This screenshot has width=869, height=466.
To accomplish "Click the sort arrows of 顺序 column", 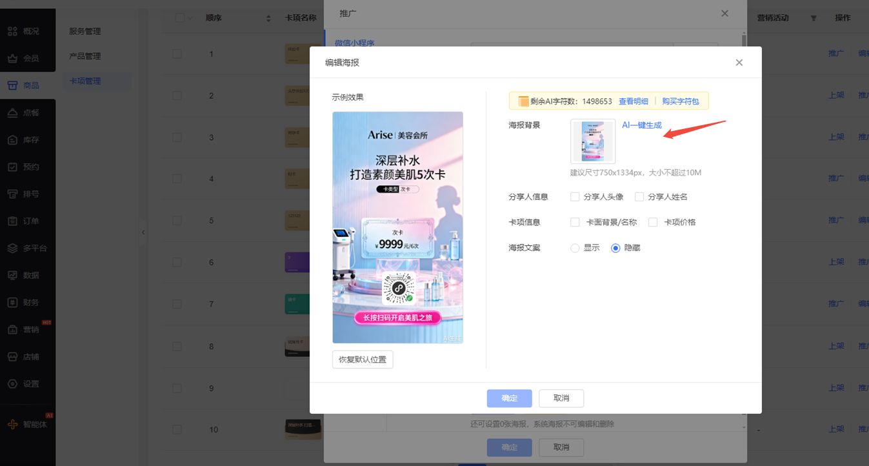I will coord(268,18).
